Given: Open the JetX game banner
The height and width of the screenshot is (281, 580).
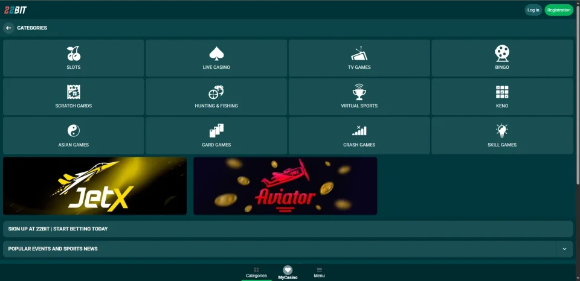Looking at the screenshot, I should 95,186.
